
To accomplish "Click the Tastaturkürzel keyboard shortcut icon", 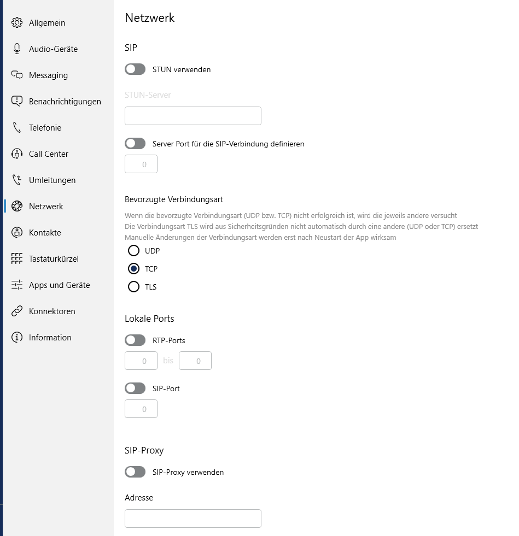I will tap(17, 258).
